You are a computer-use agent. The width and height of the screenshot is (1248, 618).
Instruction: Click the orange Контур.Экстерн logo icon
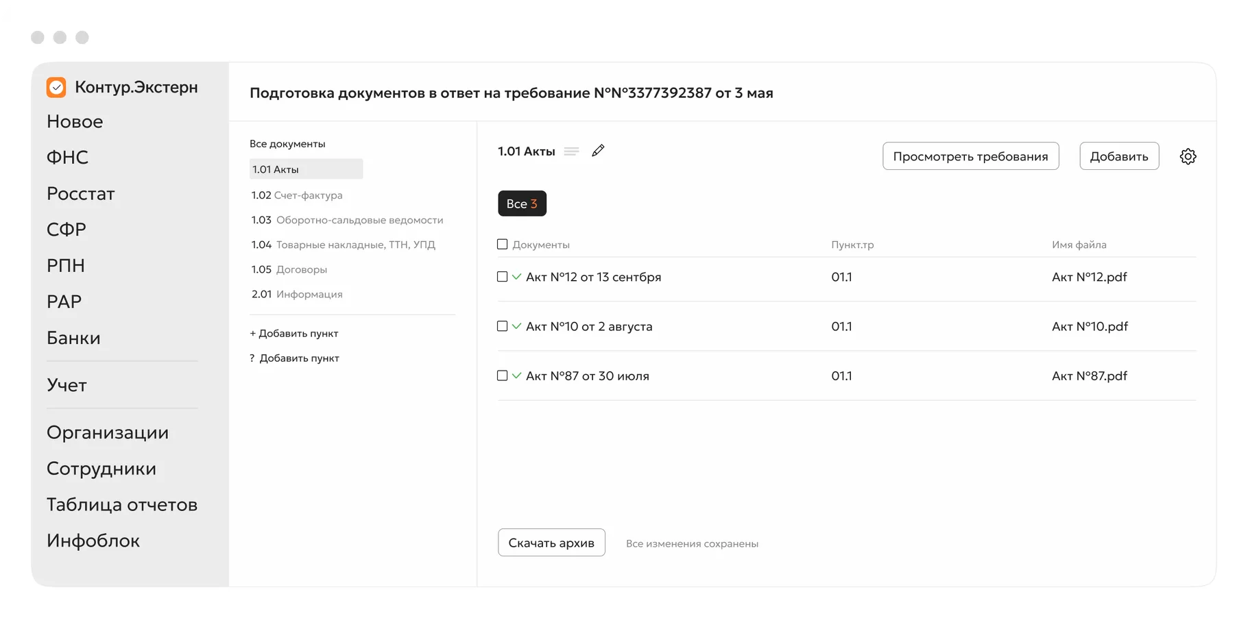(x=56, y=87)
